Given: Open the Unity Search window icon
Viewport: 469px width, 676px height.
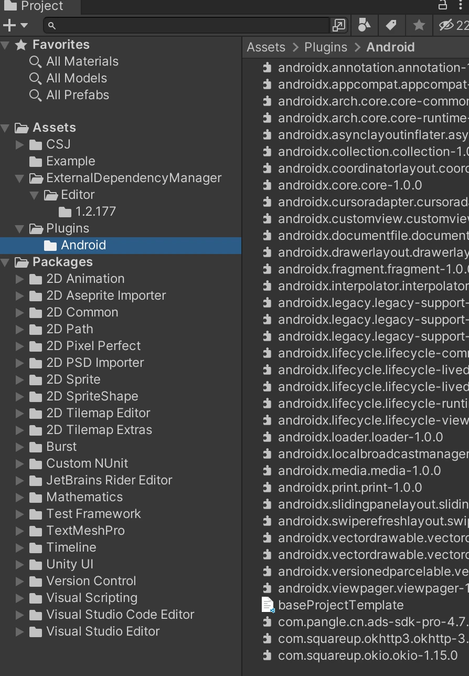Looking at the screenshot, I should click(339, 25).
